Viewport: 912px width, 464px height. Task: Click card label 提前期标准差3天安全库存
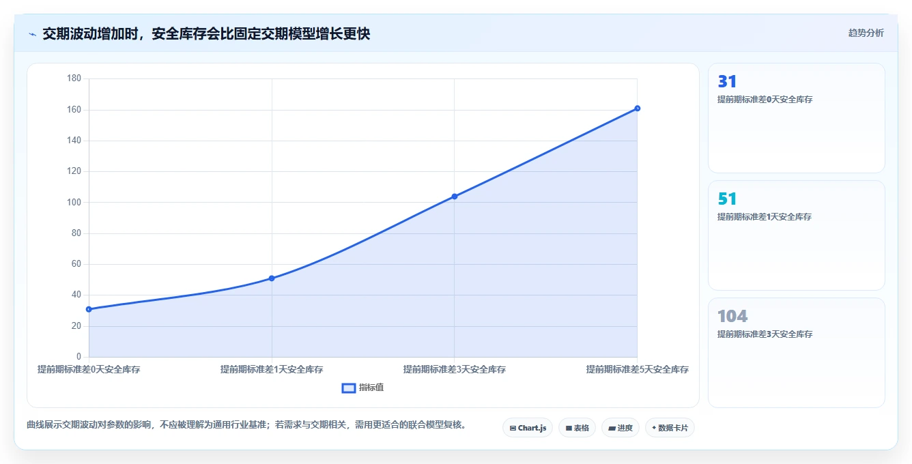coord(765,334)
